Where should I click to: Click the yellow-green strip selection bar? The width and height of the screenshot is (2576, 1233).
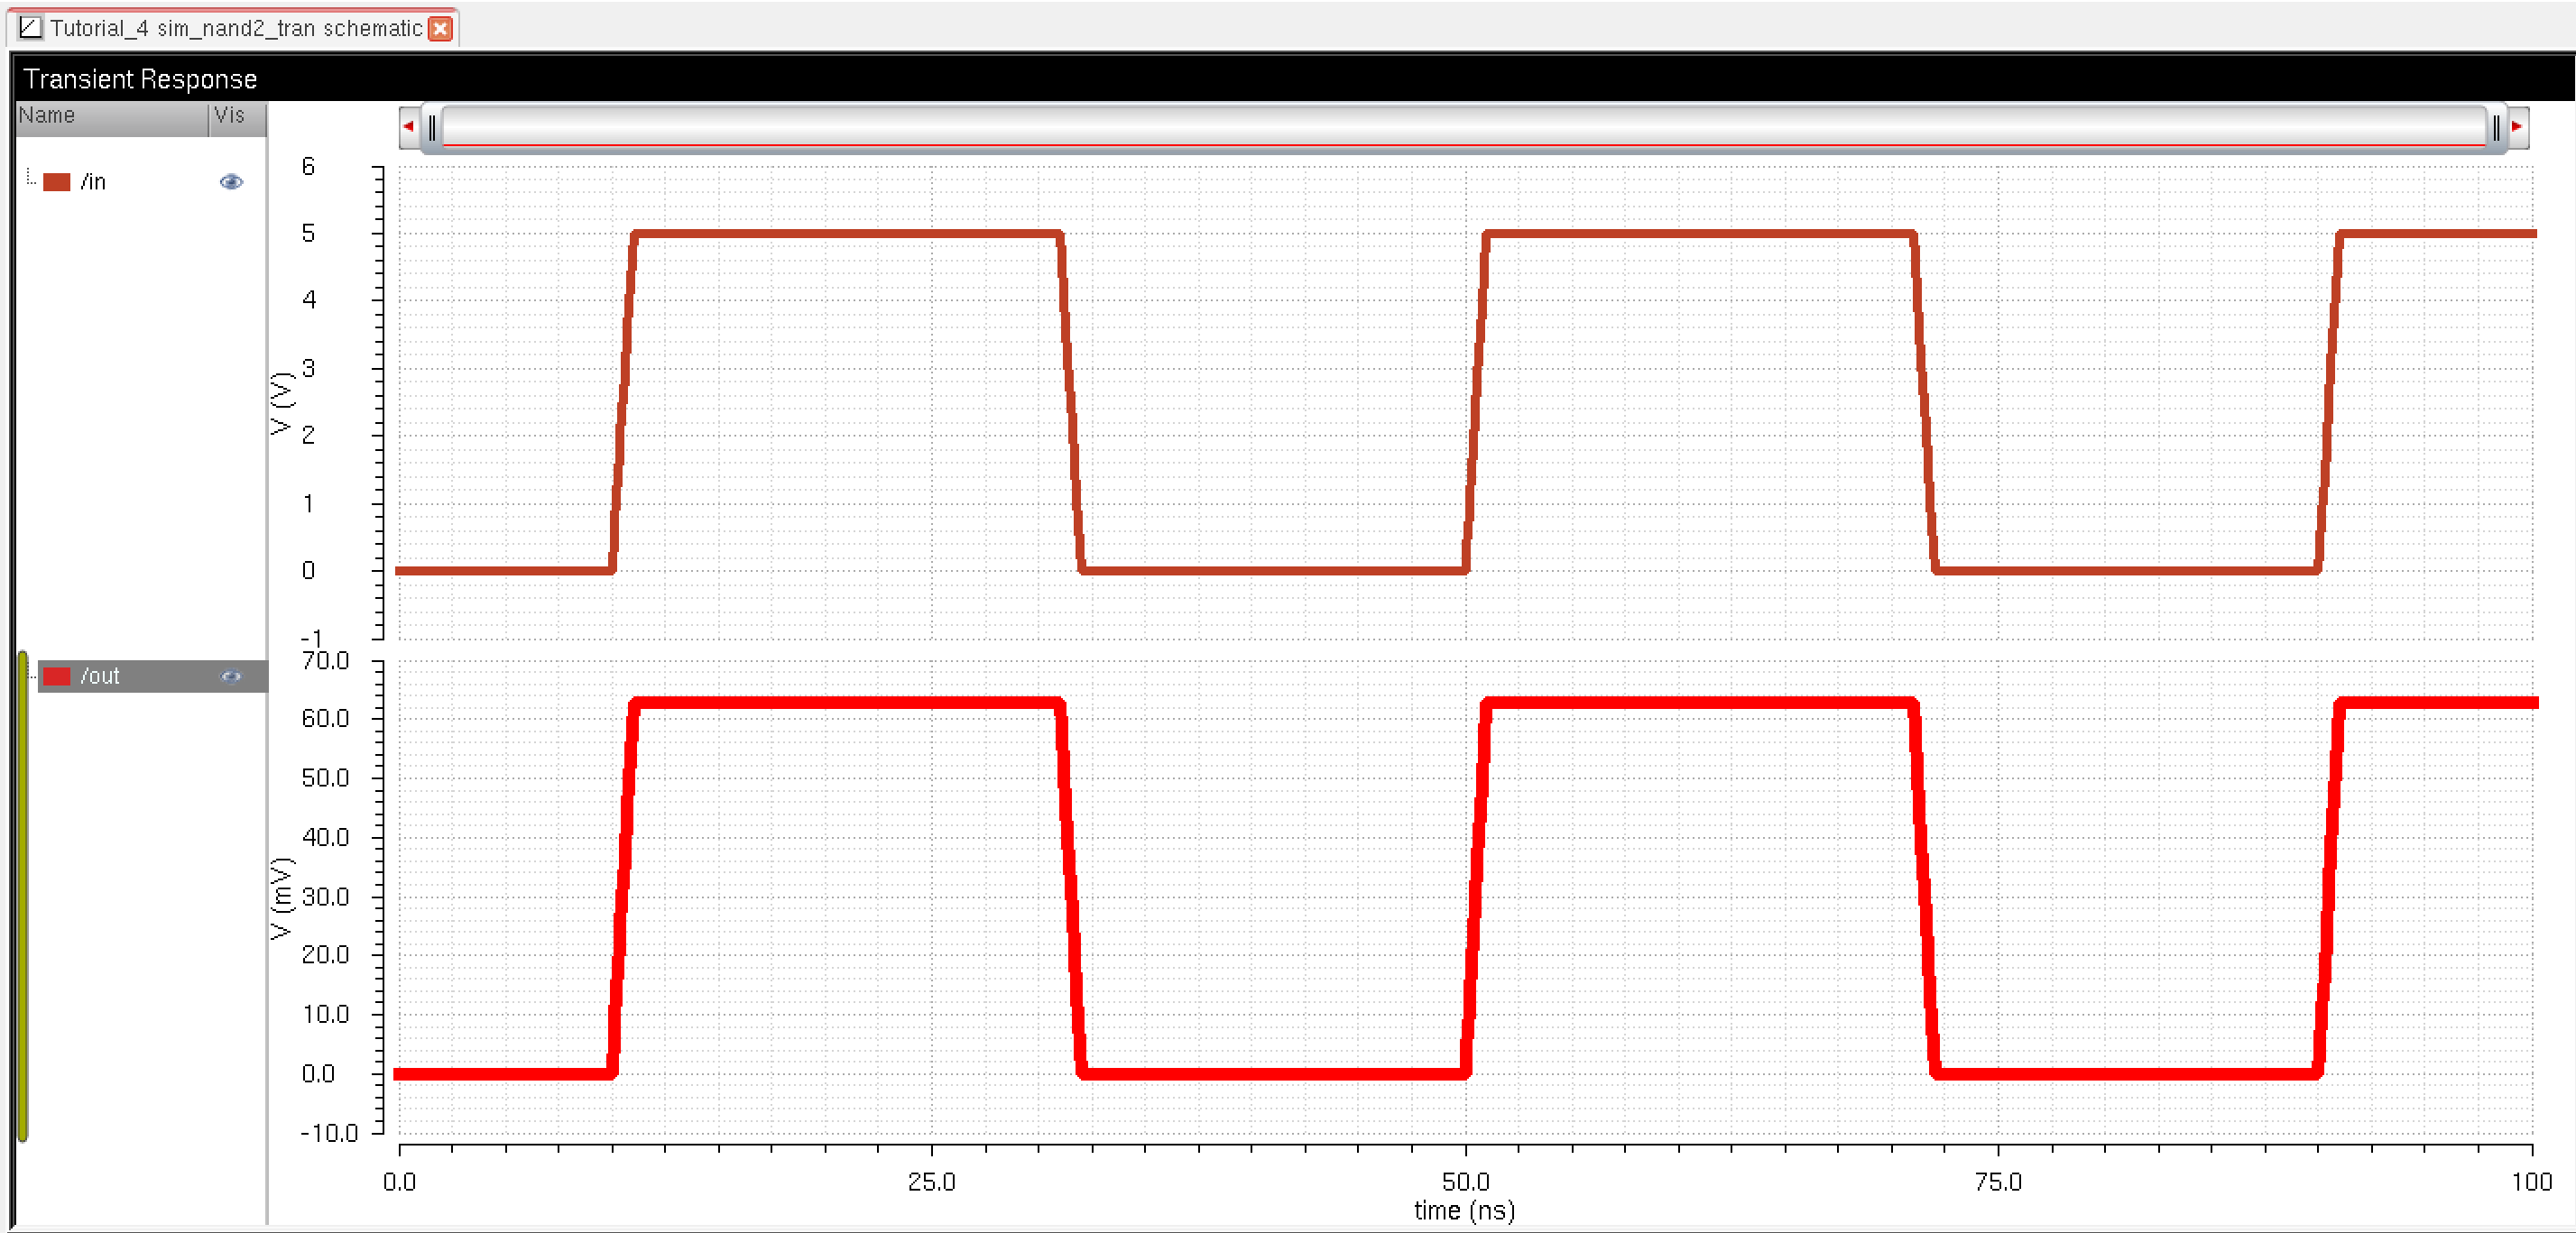(23, 895)
